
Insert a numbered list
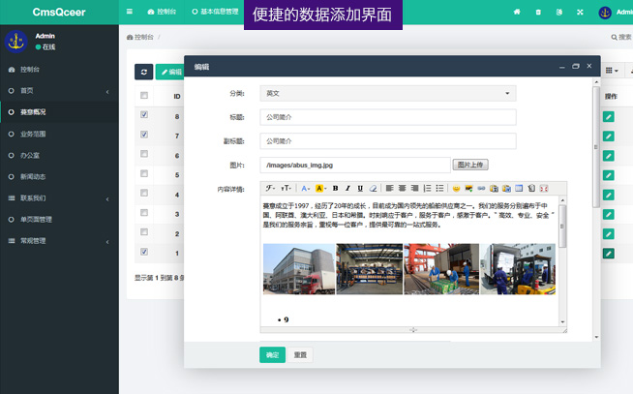click(x=427, y=188)
